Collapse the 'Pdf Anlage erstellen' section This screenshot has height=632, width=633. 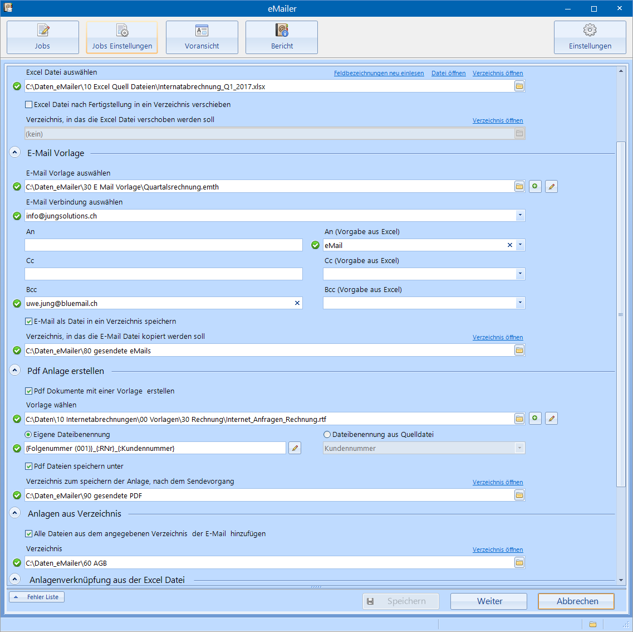pos(15,371)
